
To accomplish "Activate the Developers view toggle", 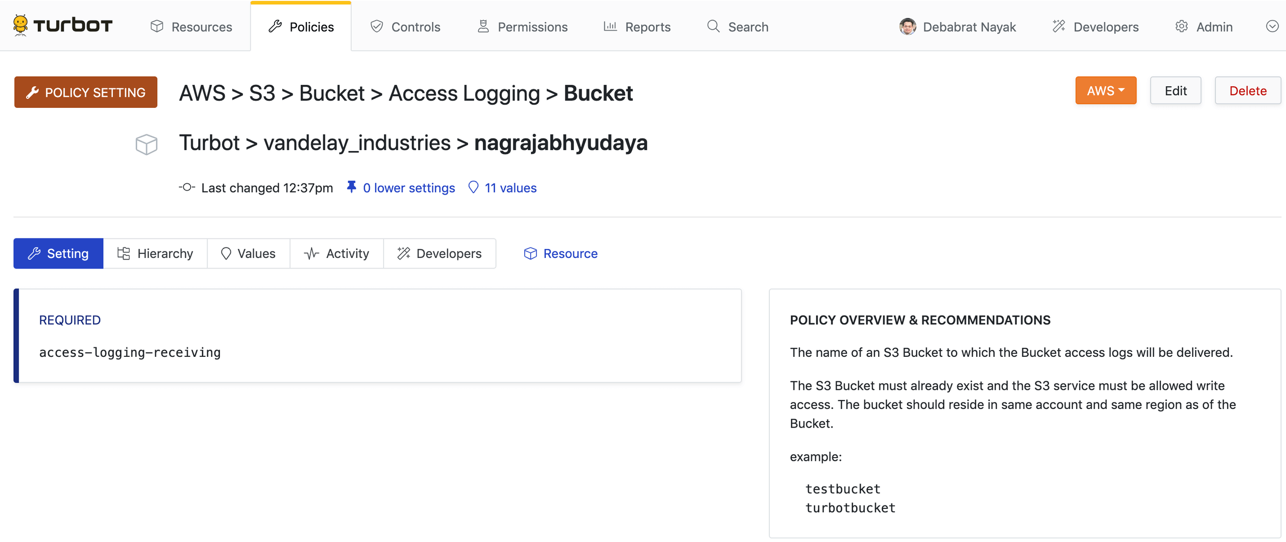I will click(x=439, y=253).
